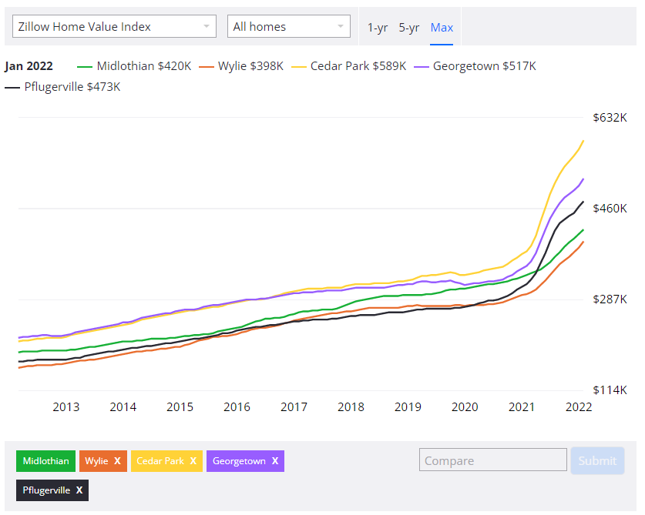Click the 2018 x-axis label

pos(351,407)
